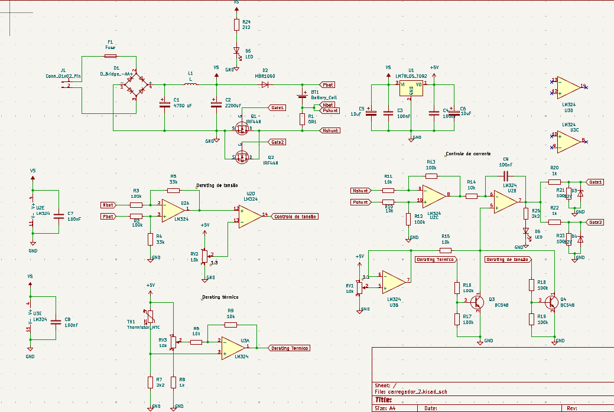This screenshot has width=614, height=412.
Task: Select the L1 inductor symbol
Action: (x=191, y=83)
